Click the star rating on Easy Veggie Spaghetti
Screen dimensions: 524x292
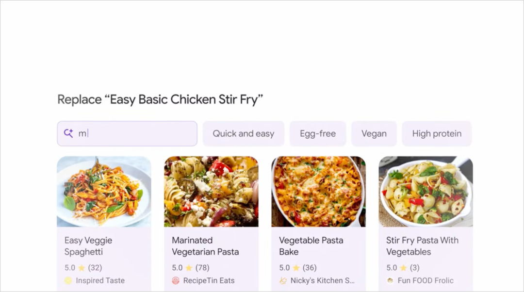coord(82,268)
